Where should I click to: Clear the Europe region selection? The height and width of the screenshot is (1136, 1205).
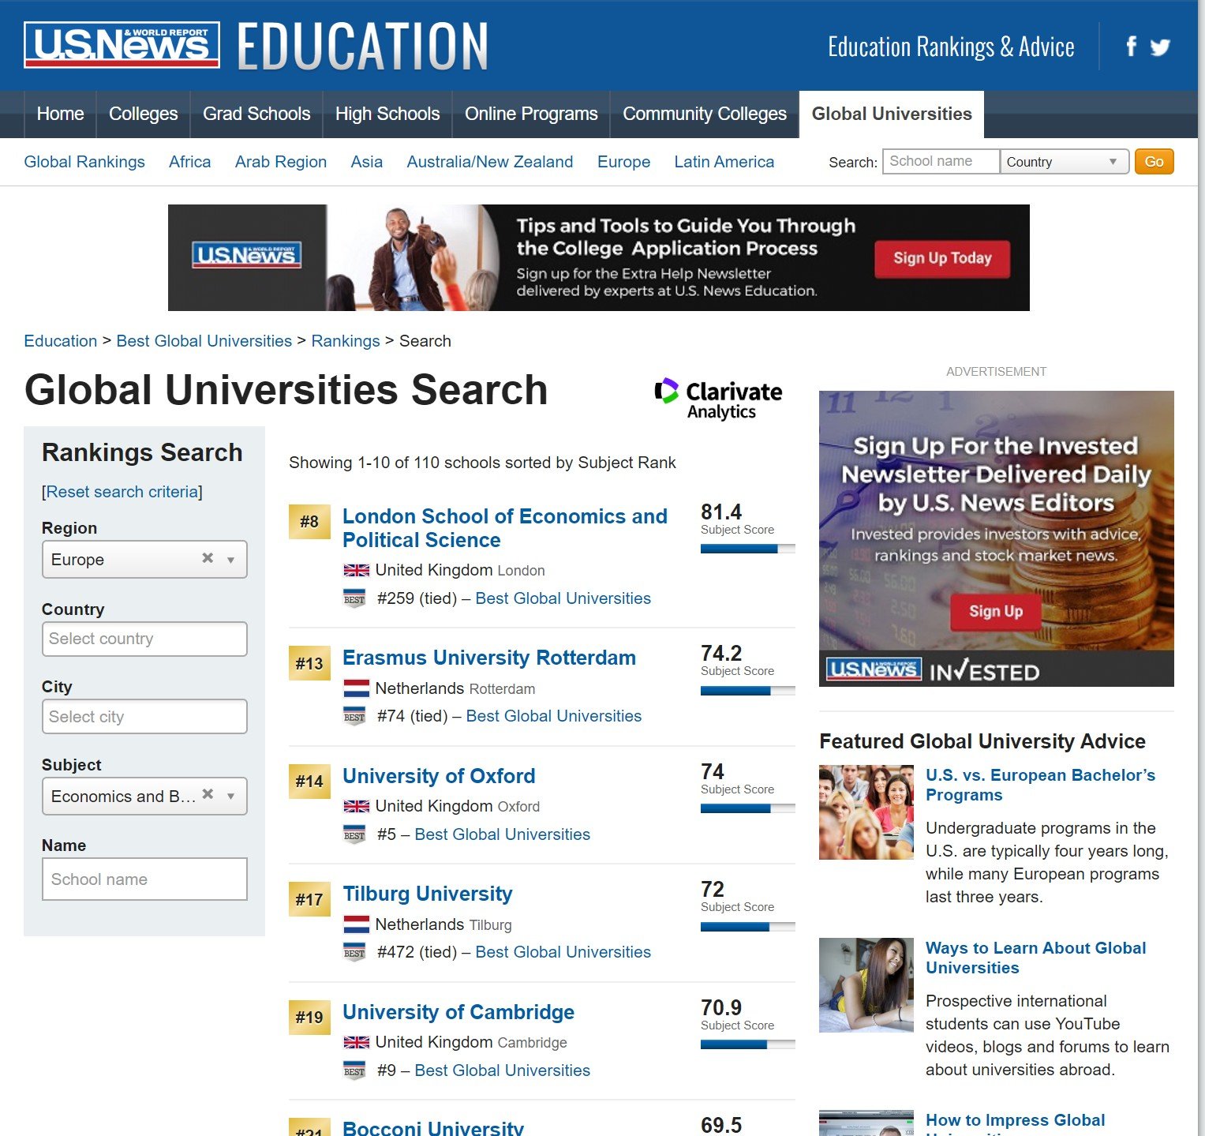pyautogui.click(x=208, y=558)
